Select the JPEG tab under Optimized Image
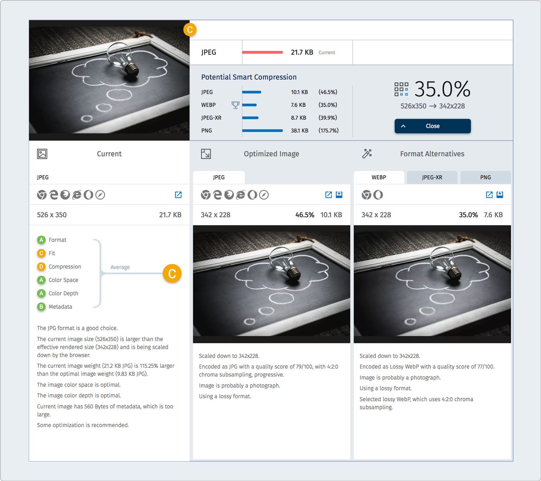Image resolution: width=541 pixels, height=481 pixels. 219,177
